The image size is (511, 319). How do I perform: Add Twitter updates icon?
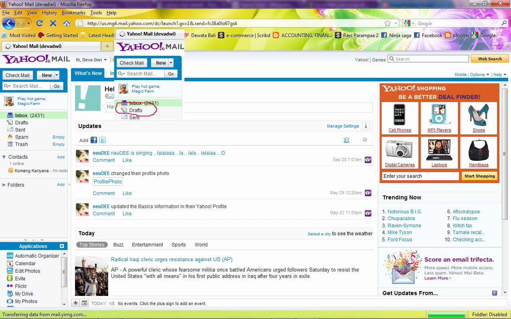click(103, 140)
